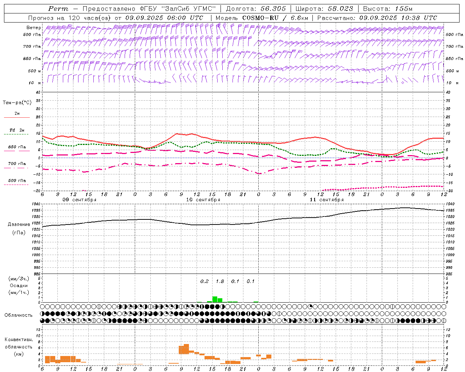Click the 1.8 precipitation total value
Screen dimensions: 465x372
coord(220,281)
